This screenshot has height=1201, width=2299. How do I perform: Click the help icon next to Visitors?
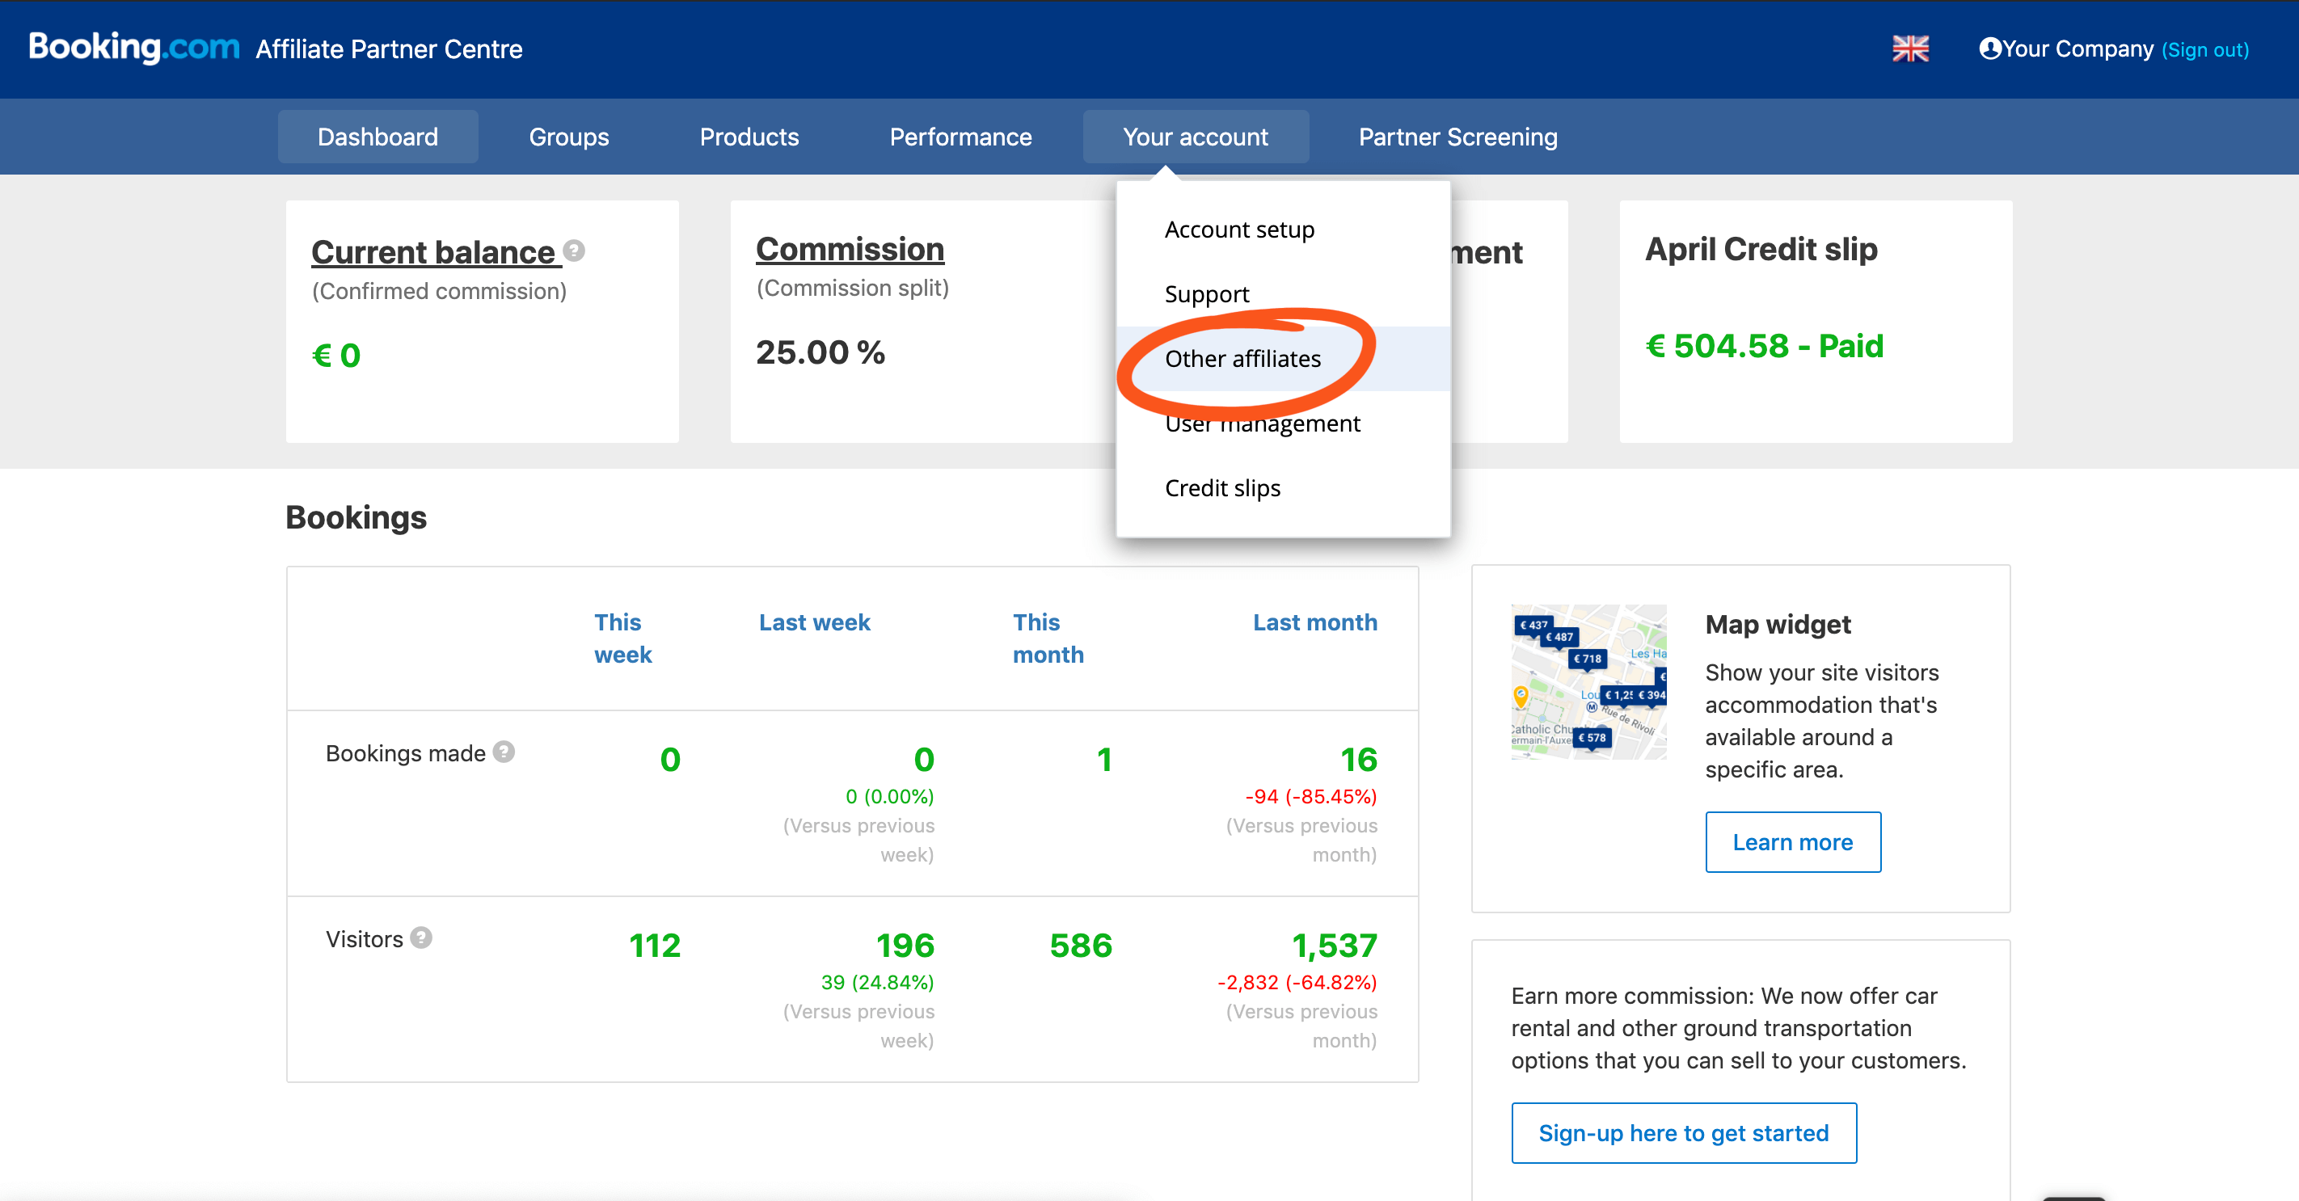[x=421, y=937]
